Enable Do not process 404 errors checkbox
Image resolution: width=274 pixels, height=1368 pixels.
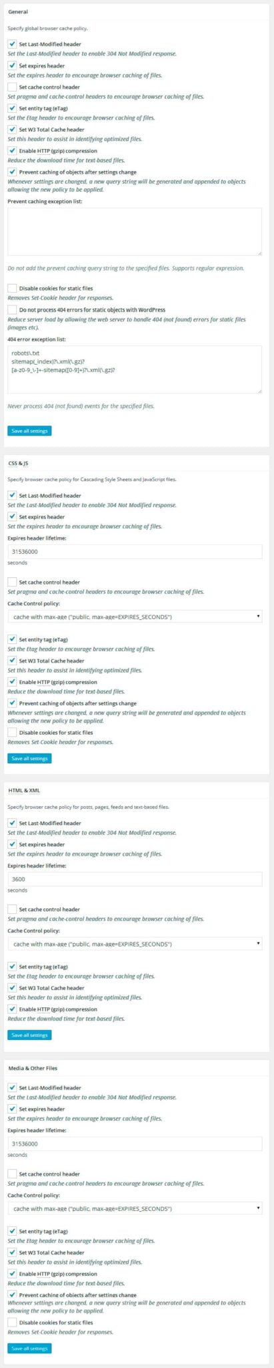pos(12,309)
